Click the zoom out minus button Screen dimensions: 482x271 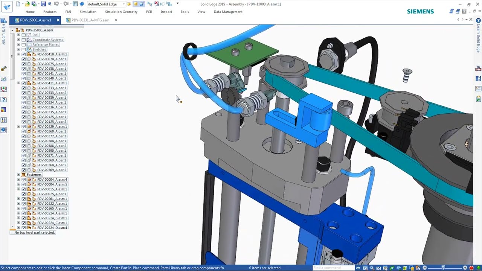[425, 268]
